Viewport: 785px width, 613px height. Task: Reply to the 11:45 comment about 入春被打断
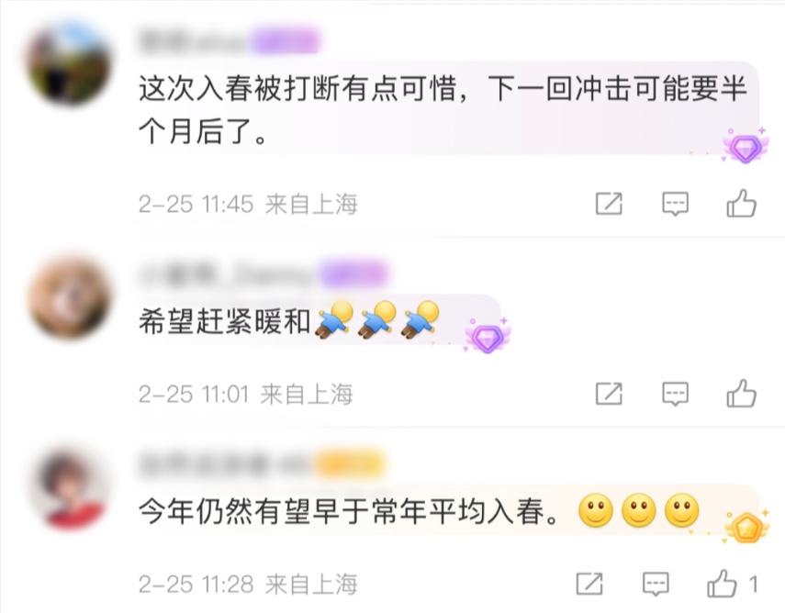tap(675, 204)
